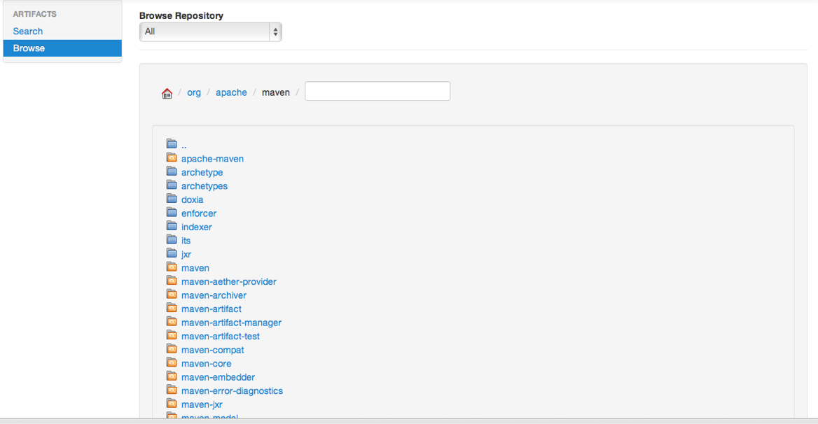The width and height of the screenshot is (818, 424).
Task: Click the red home icon in breadcrumb
Action: pos(167,93)
